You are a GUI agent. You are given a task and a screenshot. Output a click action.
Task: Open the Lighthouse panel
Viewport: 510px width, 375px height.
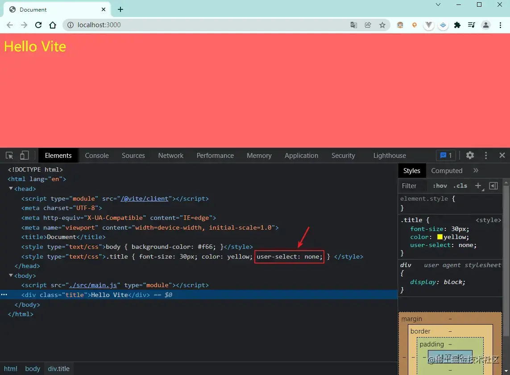pyautogui.click(x=390, y=155)
